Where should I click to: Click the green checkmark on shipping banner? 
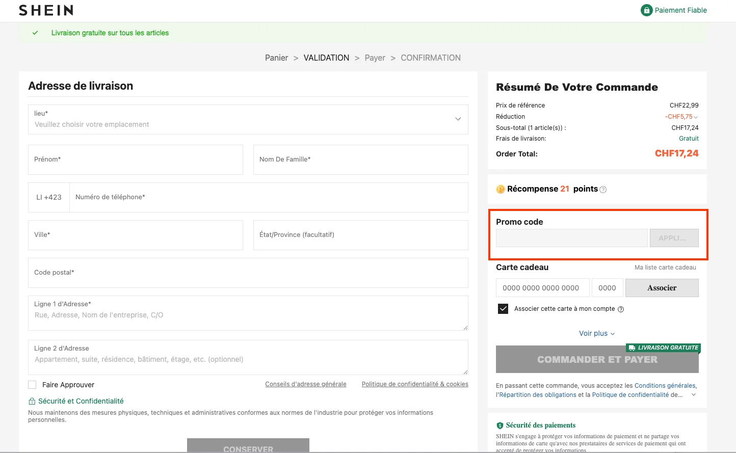coord(35,32)
